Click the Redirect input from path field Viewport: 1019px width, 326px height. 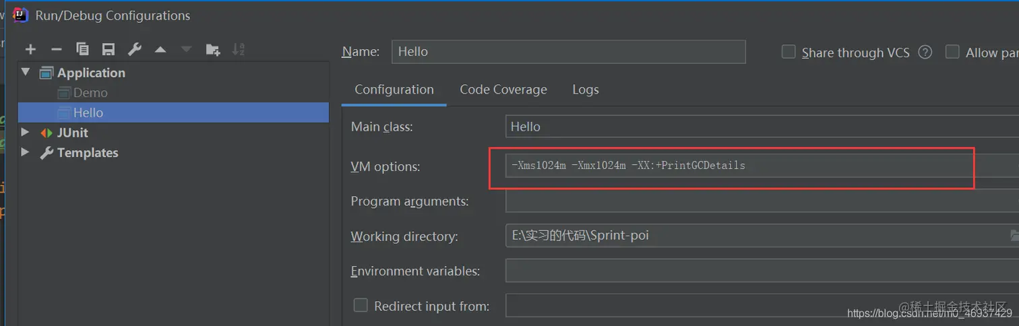click(762, 306)
